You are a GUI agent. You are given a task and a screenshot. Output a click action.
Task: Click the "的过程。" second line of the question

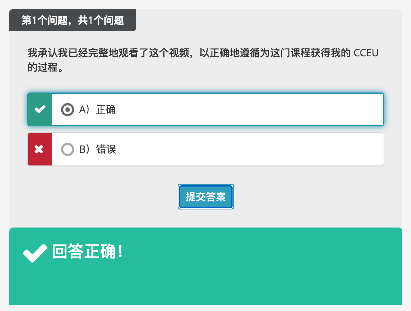click(x=45, y=67)
